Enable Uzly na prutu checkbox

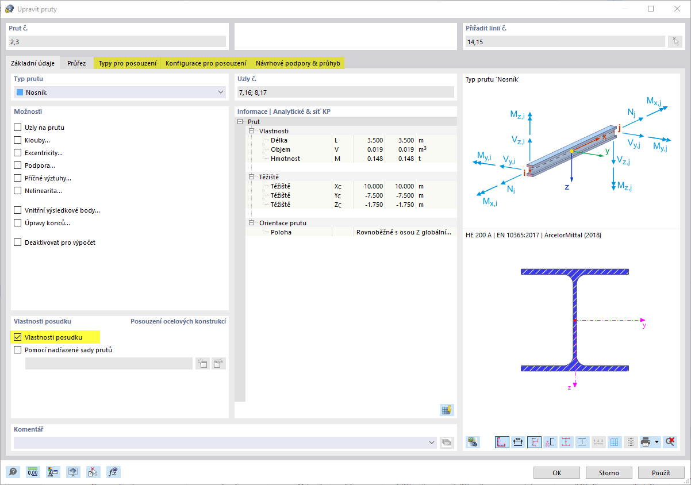[x=17, y=128]
